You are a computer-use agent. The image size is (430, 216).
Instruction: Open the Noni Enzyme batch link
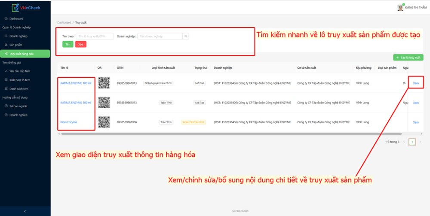point(68,122)
